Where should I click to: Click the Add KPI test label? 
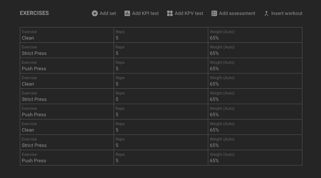(146, 13)
